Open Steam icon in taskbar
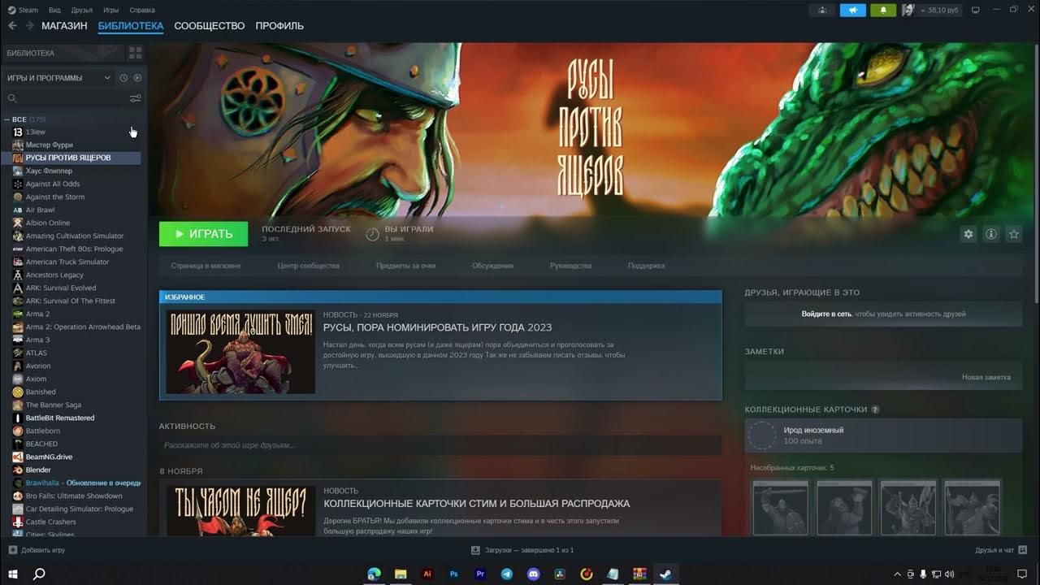This screenshot has width=1040, height=585. pyautogui.click(x=665, y=574)
